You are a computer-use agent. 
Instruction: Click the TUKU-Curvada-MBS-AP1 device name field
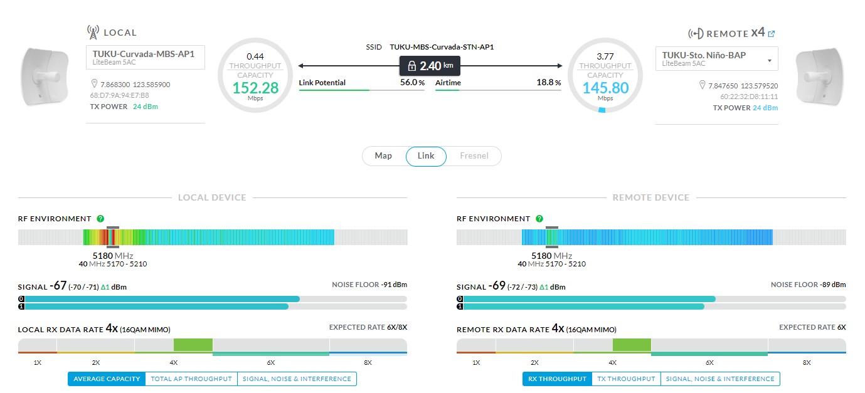pos(145,57)
